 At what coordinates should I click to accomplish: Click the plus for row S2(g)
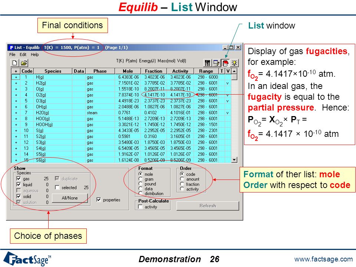(x=16, y=136)
